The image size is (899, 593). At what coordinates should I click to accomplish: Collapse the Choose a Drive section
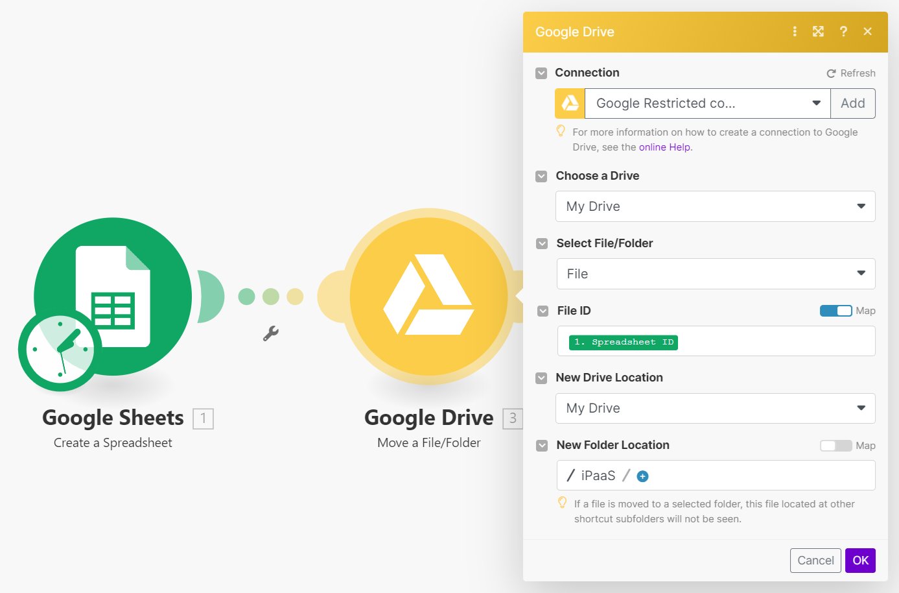(x=541, y=176)
